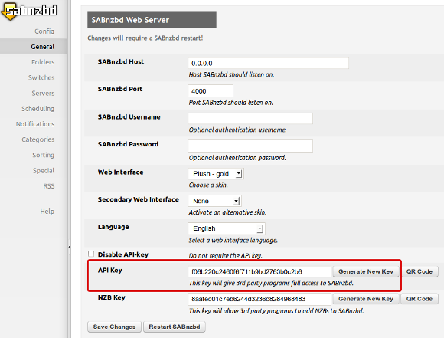The image size is (444, 338).
Task: Expand the Secondary Web Interface dropdown
Action: [214, 201]
